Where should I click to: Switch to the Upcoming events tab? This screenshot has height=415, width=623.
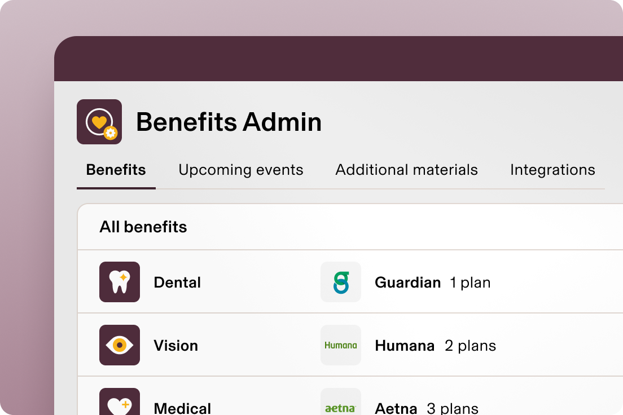coord(240,170)
